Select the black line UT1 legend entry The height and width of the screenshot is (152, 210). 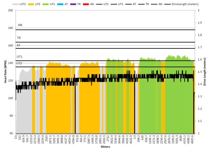pyautogui.click(x=118, y=4)
